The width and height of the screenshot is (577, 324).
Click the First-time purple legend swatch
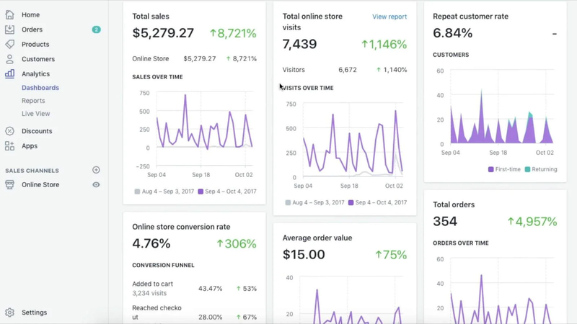tap(491, 170)
